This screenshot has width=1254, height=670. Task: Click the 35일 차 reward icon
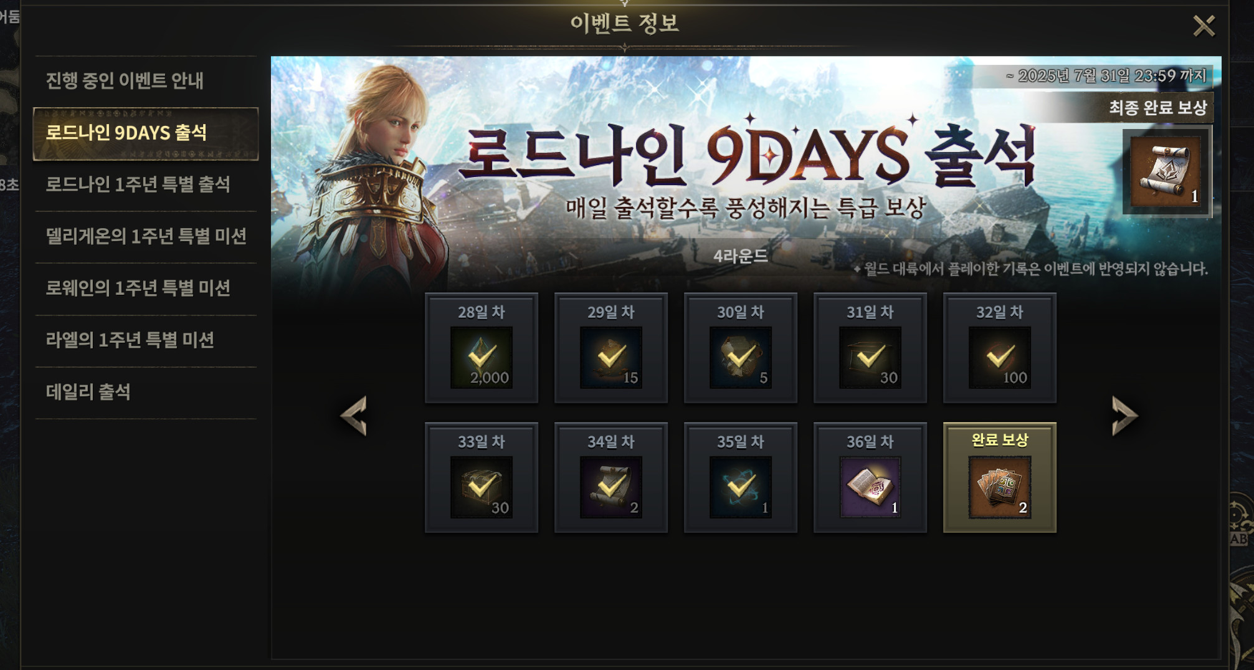(740, 487)
